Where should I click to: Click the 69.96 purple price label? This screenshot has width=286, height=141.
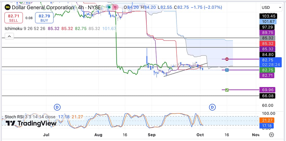(267, 90)
